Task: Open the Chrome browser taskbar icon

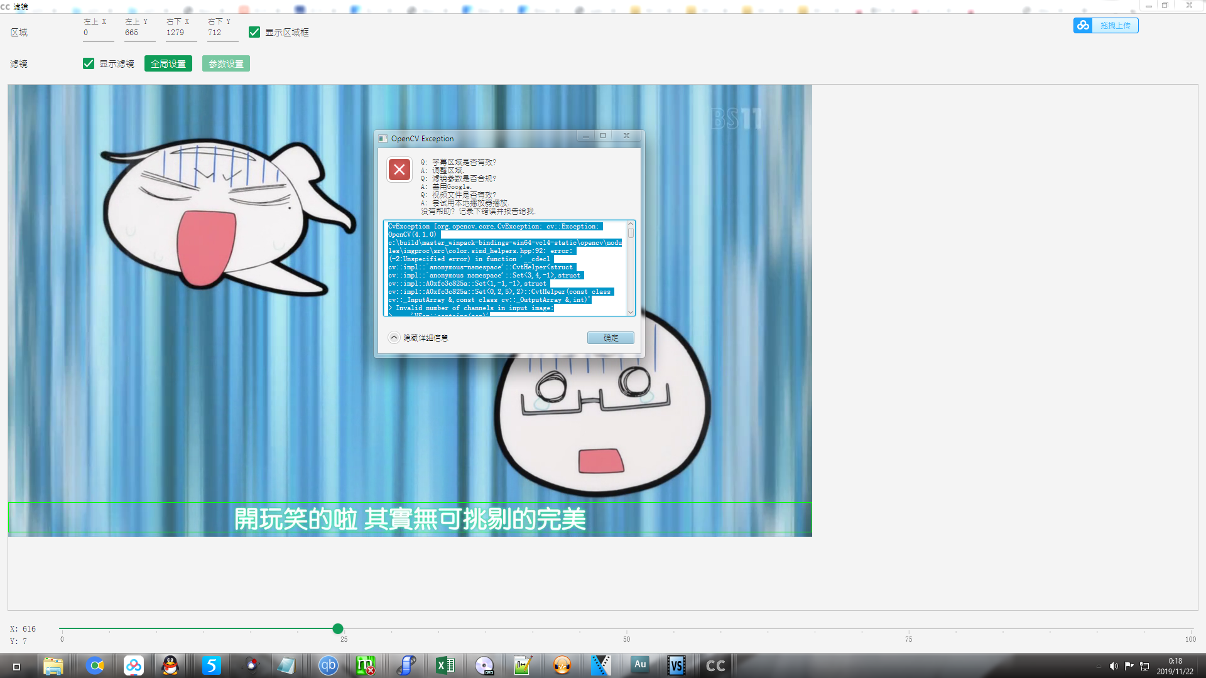Action: point(95,665)
